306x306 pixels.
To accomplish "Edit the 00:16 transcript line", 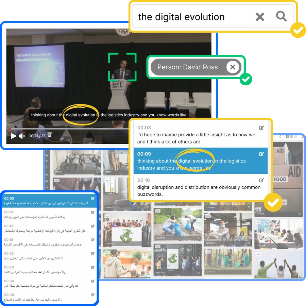I will pos(261,180).
